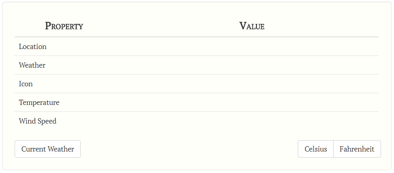Screen dimensions: 394x173
Task: Click the Temperature row label
Action: point(39,103)
